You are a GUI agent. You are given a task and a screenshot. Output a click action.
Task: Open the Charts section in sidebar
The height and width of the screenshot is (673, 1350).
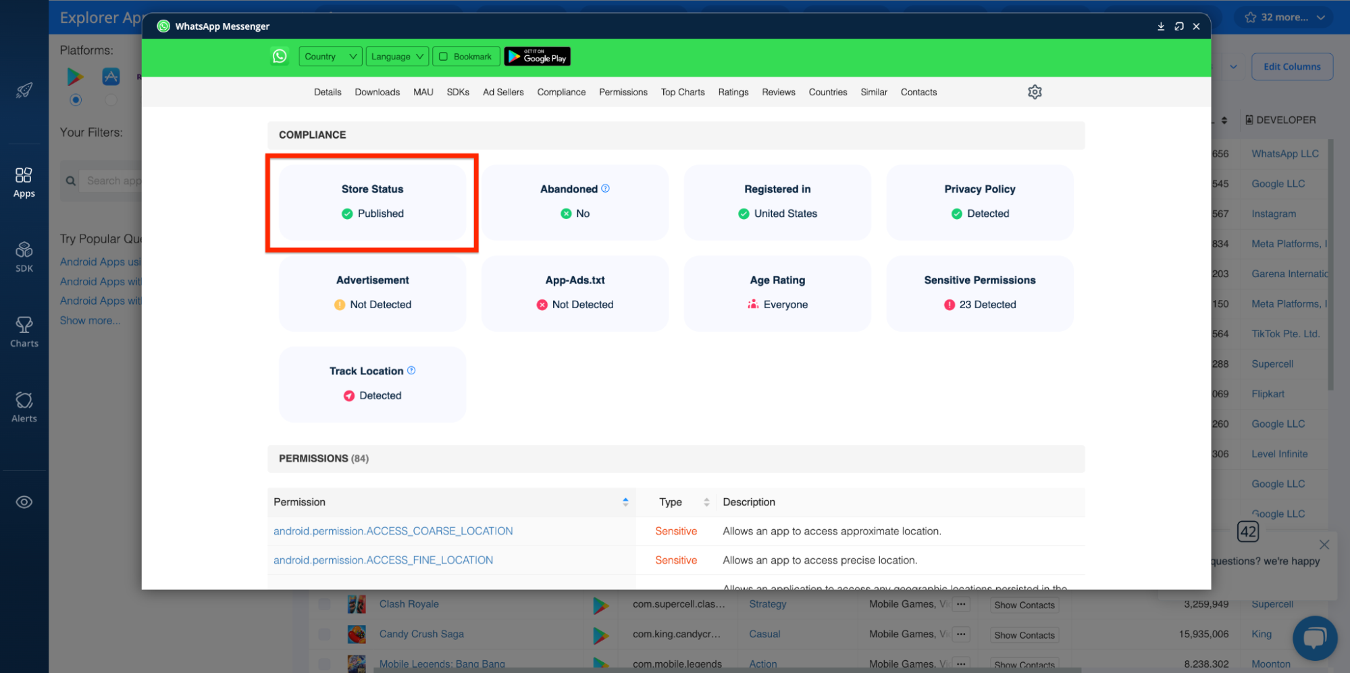click(24, 332)
